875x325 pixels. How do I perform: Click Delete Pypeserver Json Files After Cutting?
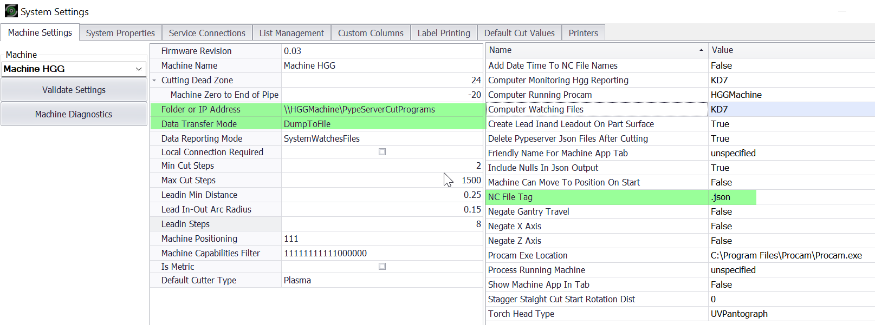click(x=568, y=138)
